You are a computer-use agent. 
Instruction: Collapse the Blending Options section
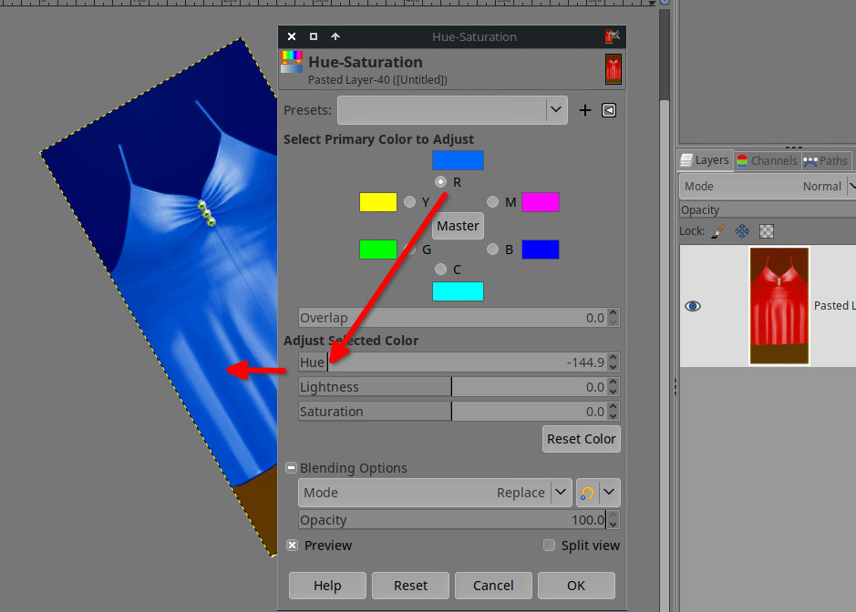pyautogui.click(x=292, y=468)
